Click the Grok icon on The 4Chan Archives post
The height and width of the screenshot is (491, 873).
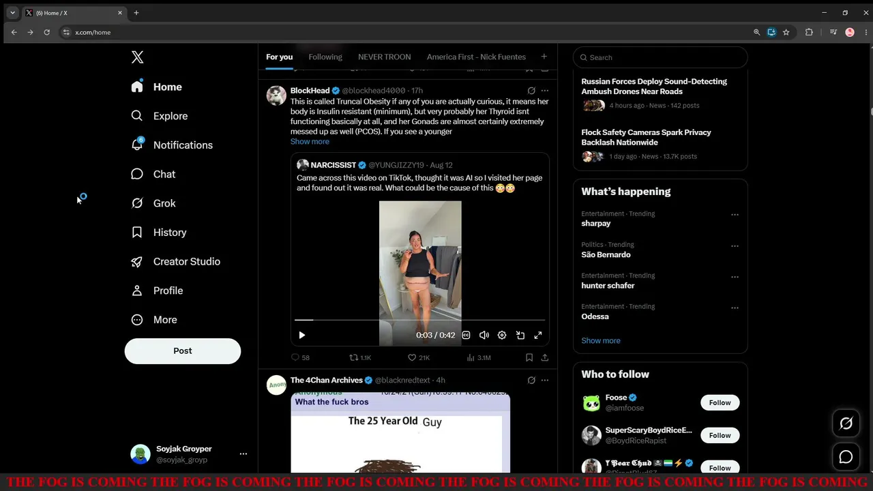(531, 380)
